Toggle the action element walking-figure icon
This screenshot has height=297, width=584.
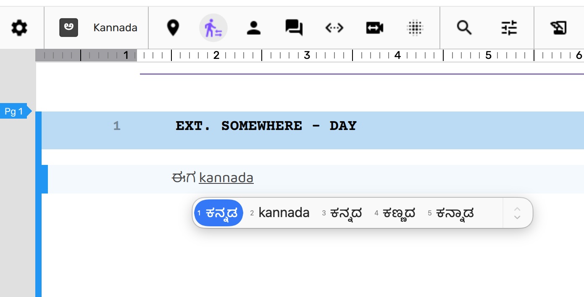(213, 28)
